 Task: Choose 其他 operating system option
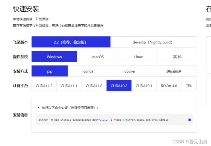point(177,56)
